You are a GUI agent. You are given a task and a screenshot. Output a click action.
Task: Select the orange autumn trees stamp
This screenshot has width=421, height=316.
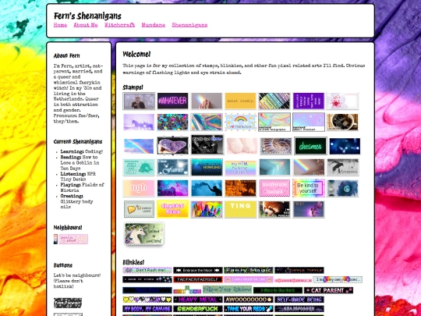241,188
